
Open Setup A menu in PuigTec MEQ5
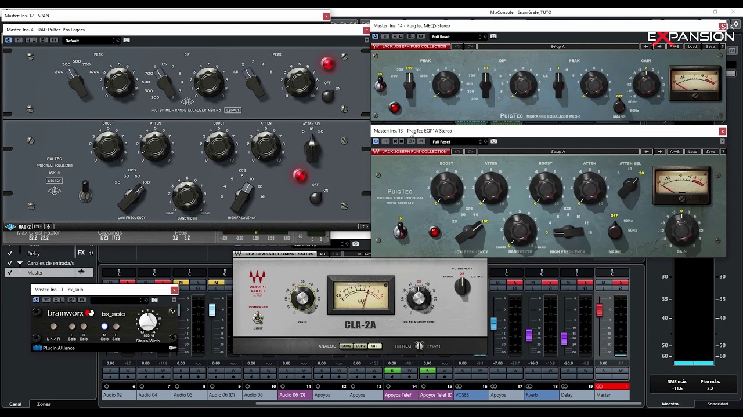pos(558,46)
